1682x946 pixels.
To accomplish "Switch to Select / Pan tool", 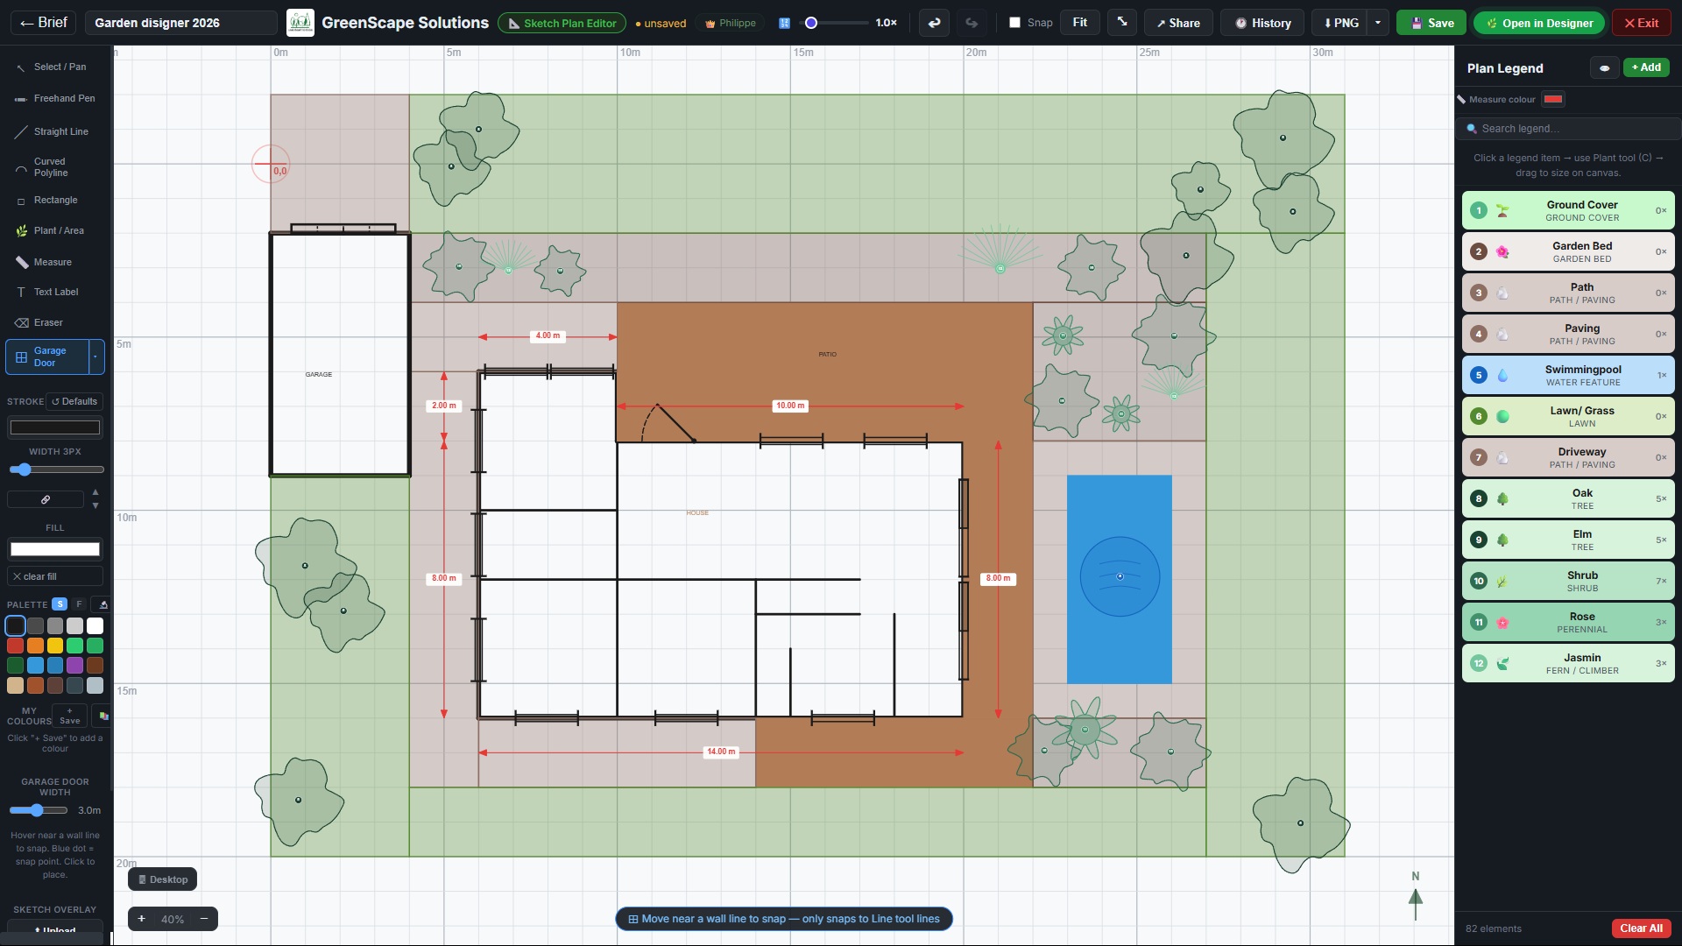I will [x=55, y=67].
